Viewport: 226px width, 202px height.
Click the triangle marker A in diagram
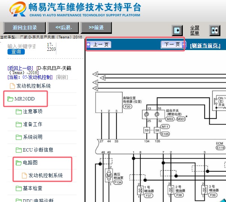(x=96, y=74)
